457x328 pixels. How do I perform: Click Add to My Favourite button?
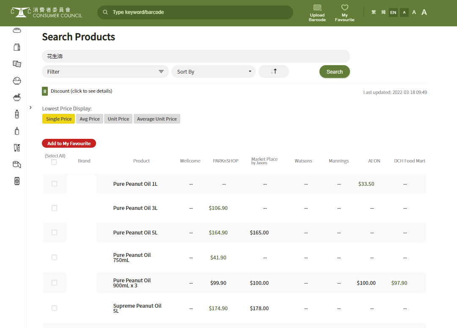tap(69, 143)
